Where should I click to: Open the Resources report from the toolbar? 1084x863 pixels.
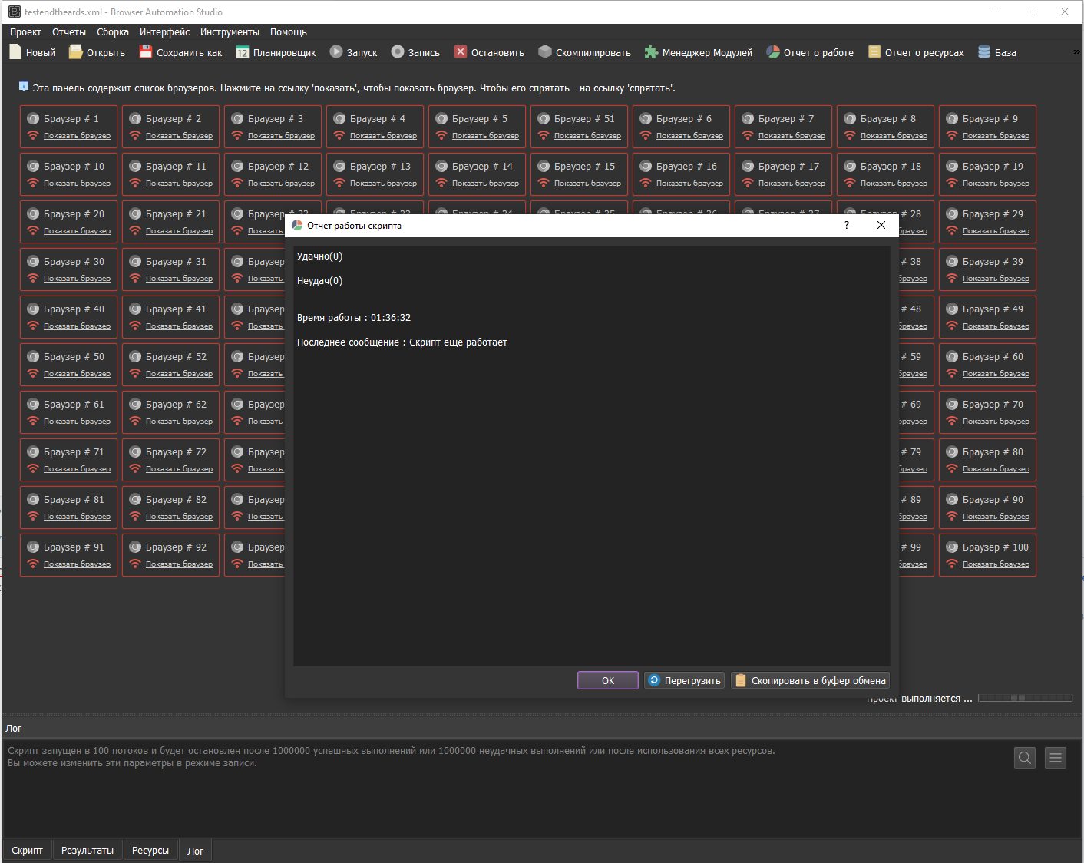tap(874, 52)
